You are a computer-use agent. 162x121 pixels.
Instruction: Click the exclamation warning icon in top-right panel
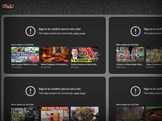click(135, 31)
